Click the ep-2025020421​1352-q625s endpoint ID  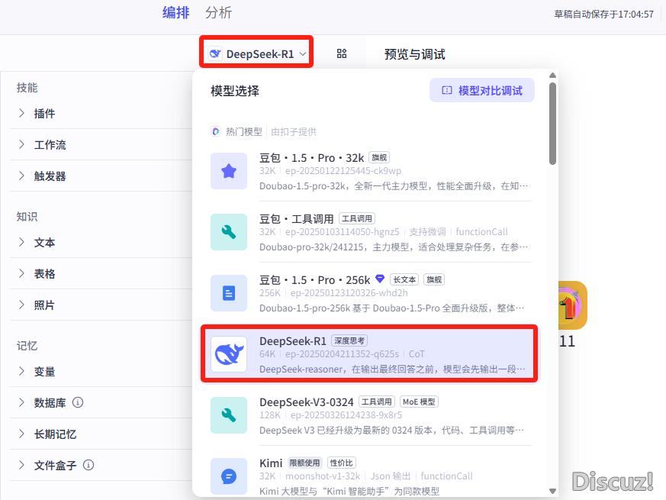tap(342, 353)
